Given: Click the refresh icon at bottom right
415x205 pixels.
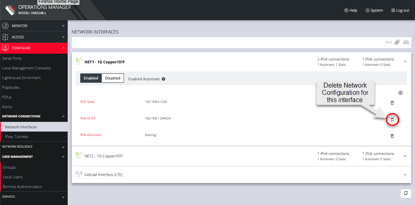Looking at the screenshot, I should point(406,193).
